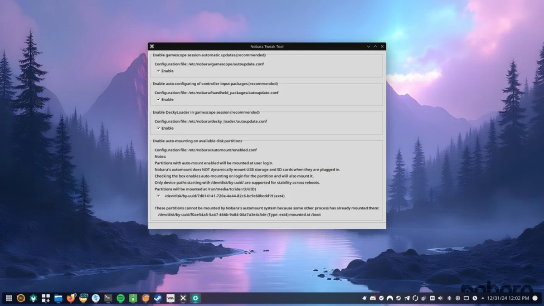Open the archive manager from the taskbar
Screen dimensions: 544x306
coord(132,298)
